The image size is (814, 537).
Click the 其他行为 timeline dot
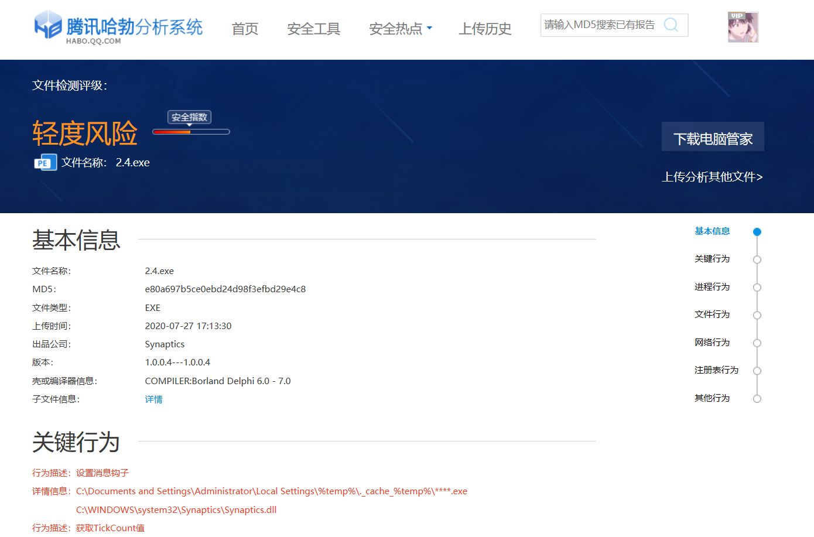[757, 399]
